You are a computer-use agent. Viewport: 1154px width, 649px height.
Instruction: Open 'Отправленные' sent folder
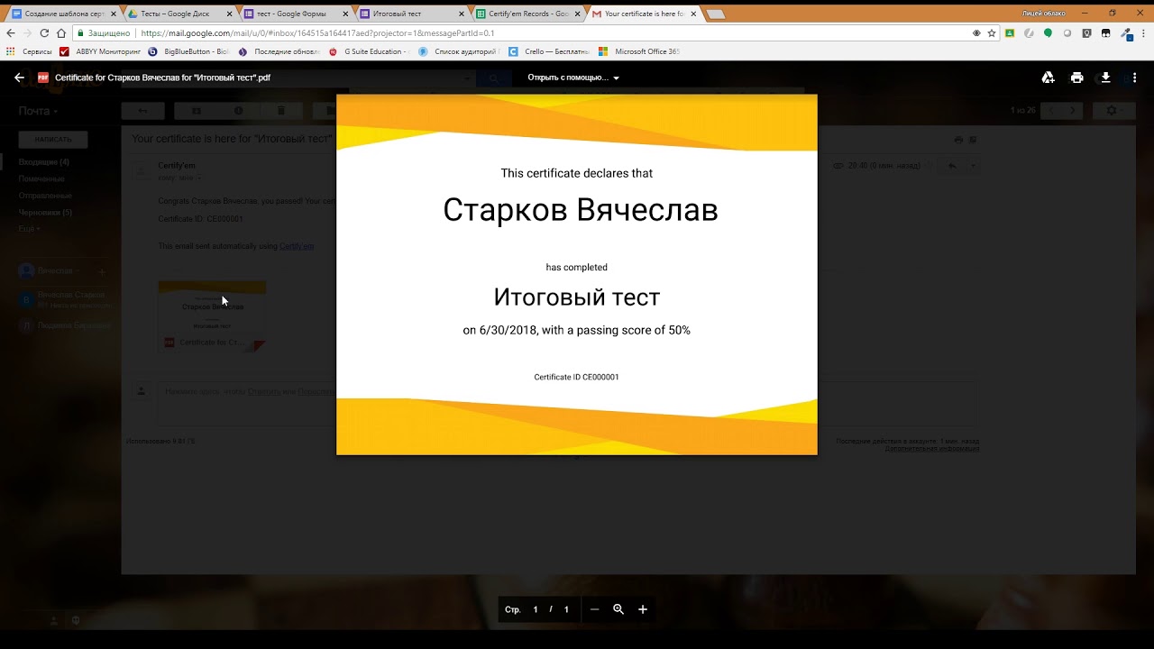(x=45, y=196)
